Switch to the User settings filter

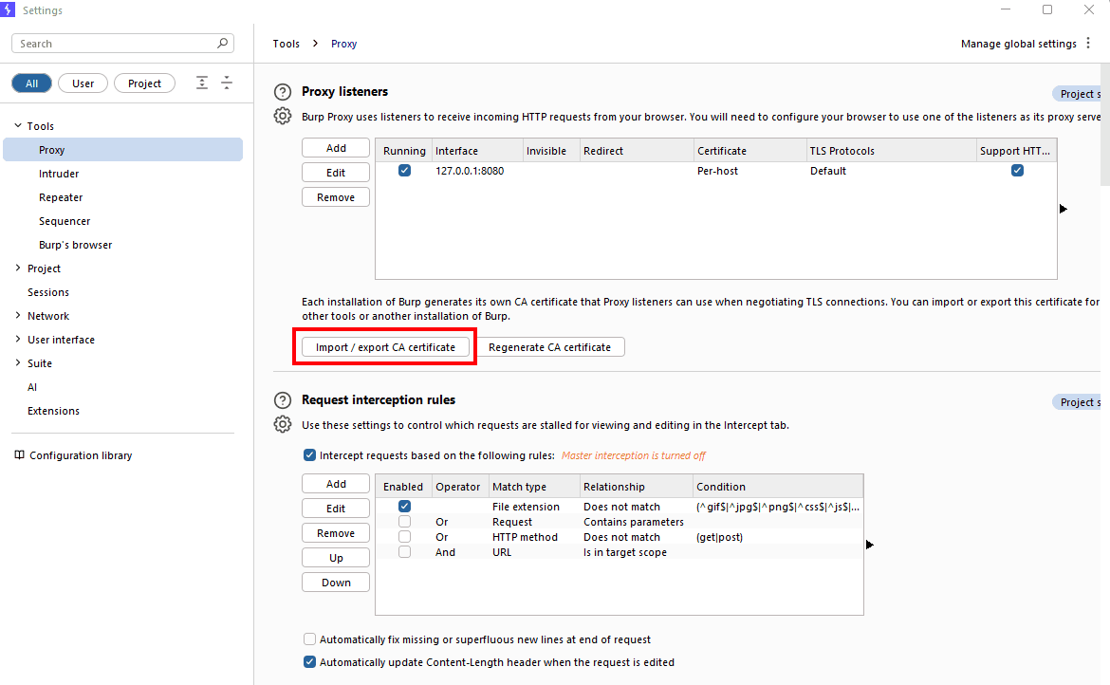[x=83, y=83]
